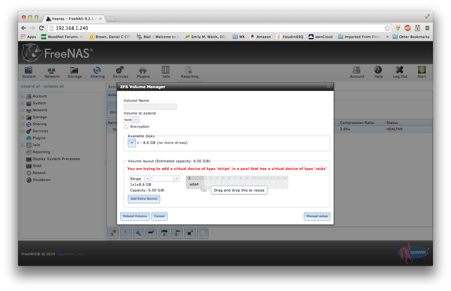This screenshot has height=291, width=451.
Task: Expand the Sharing tree node
Action: coord(23,124)
